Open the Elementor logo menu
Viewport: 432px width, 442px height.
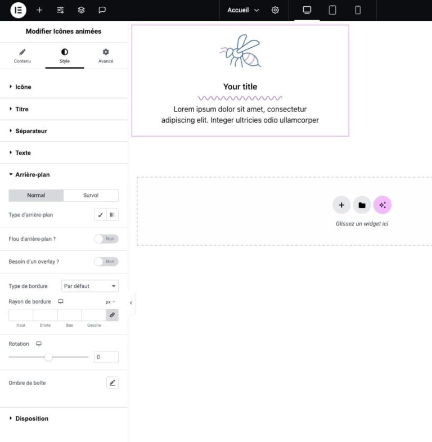(x=19, y=10)
